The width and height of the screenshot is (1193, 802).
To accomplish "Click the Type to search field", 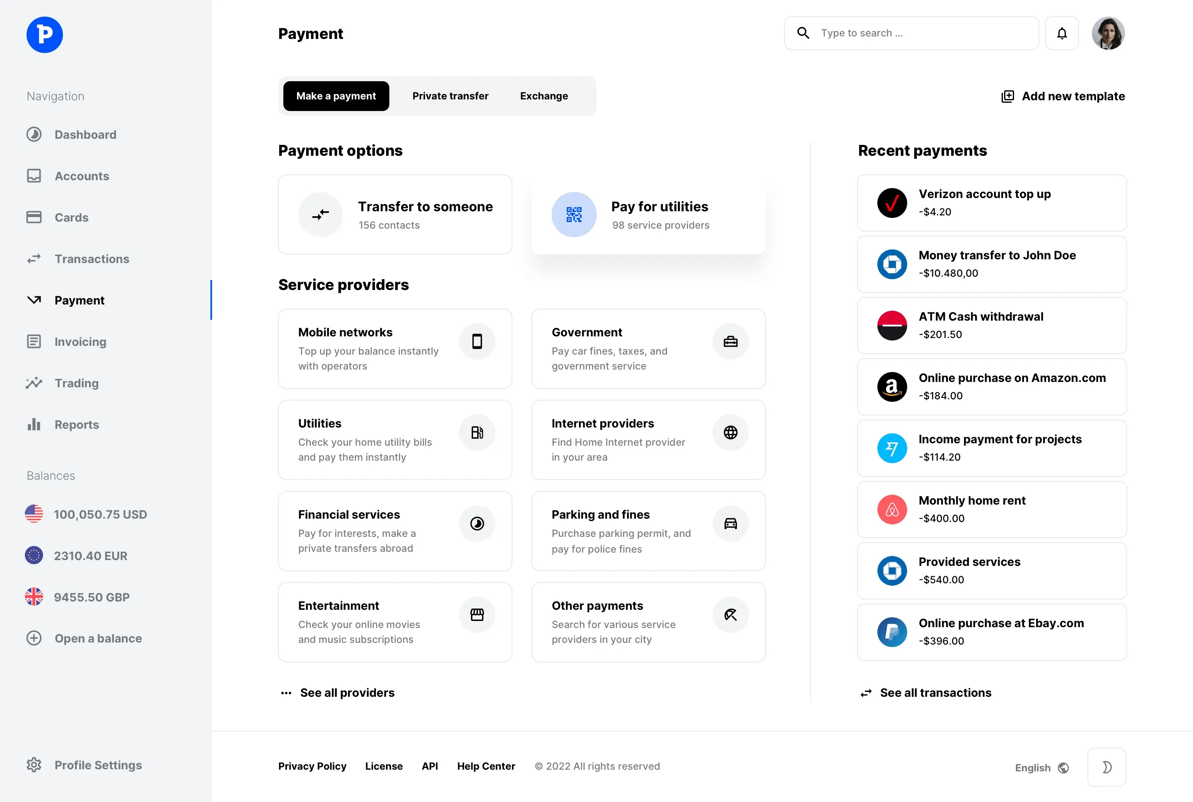I will pos(920,33).
